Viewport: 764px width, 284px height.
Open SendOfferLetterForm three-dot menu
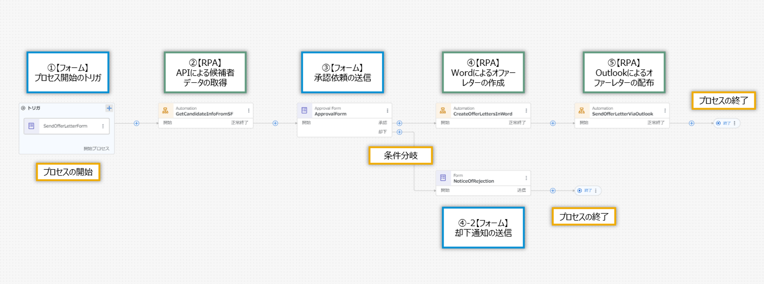click(103, 126)
